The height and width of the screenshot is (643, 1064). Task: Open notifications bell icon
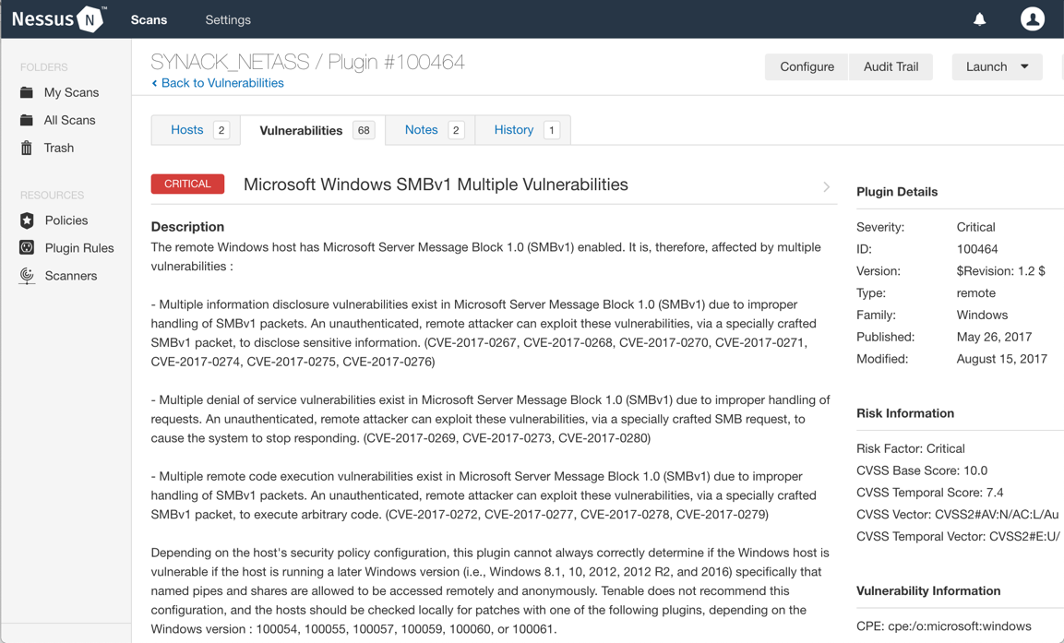click(980, 19)
